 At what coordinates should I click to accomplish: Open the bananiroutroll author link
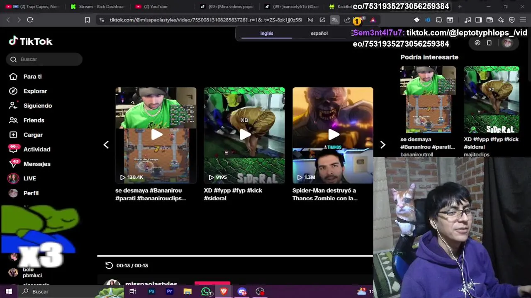[x=417, y=154]
